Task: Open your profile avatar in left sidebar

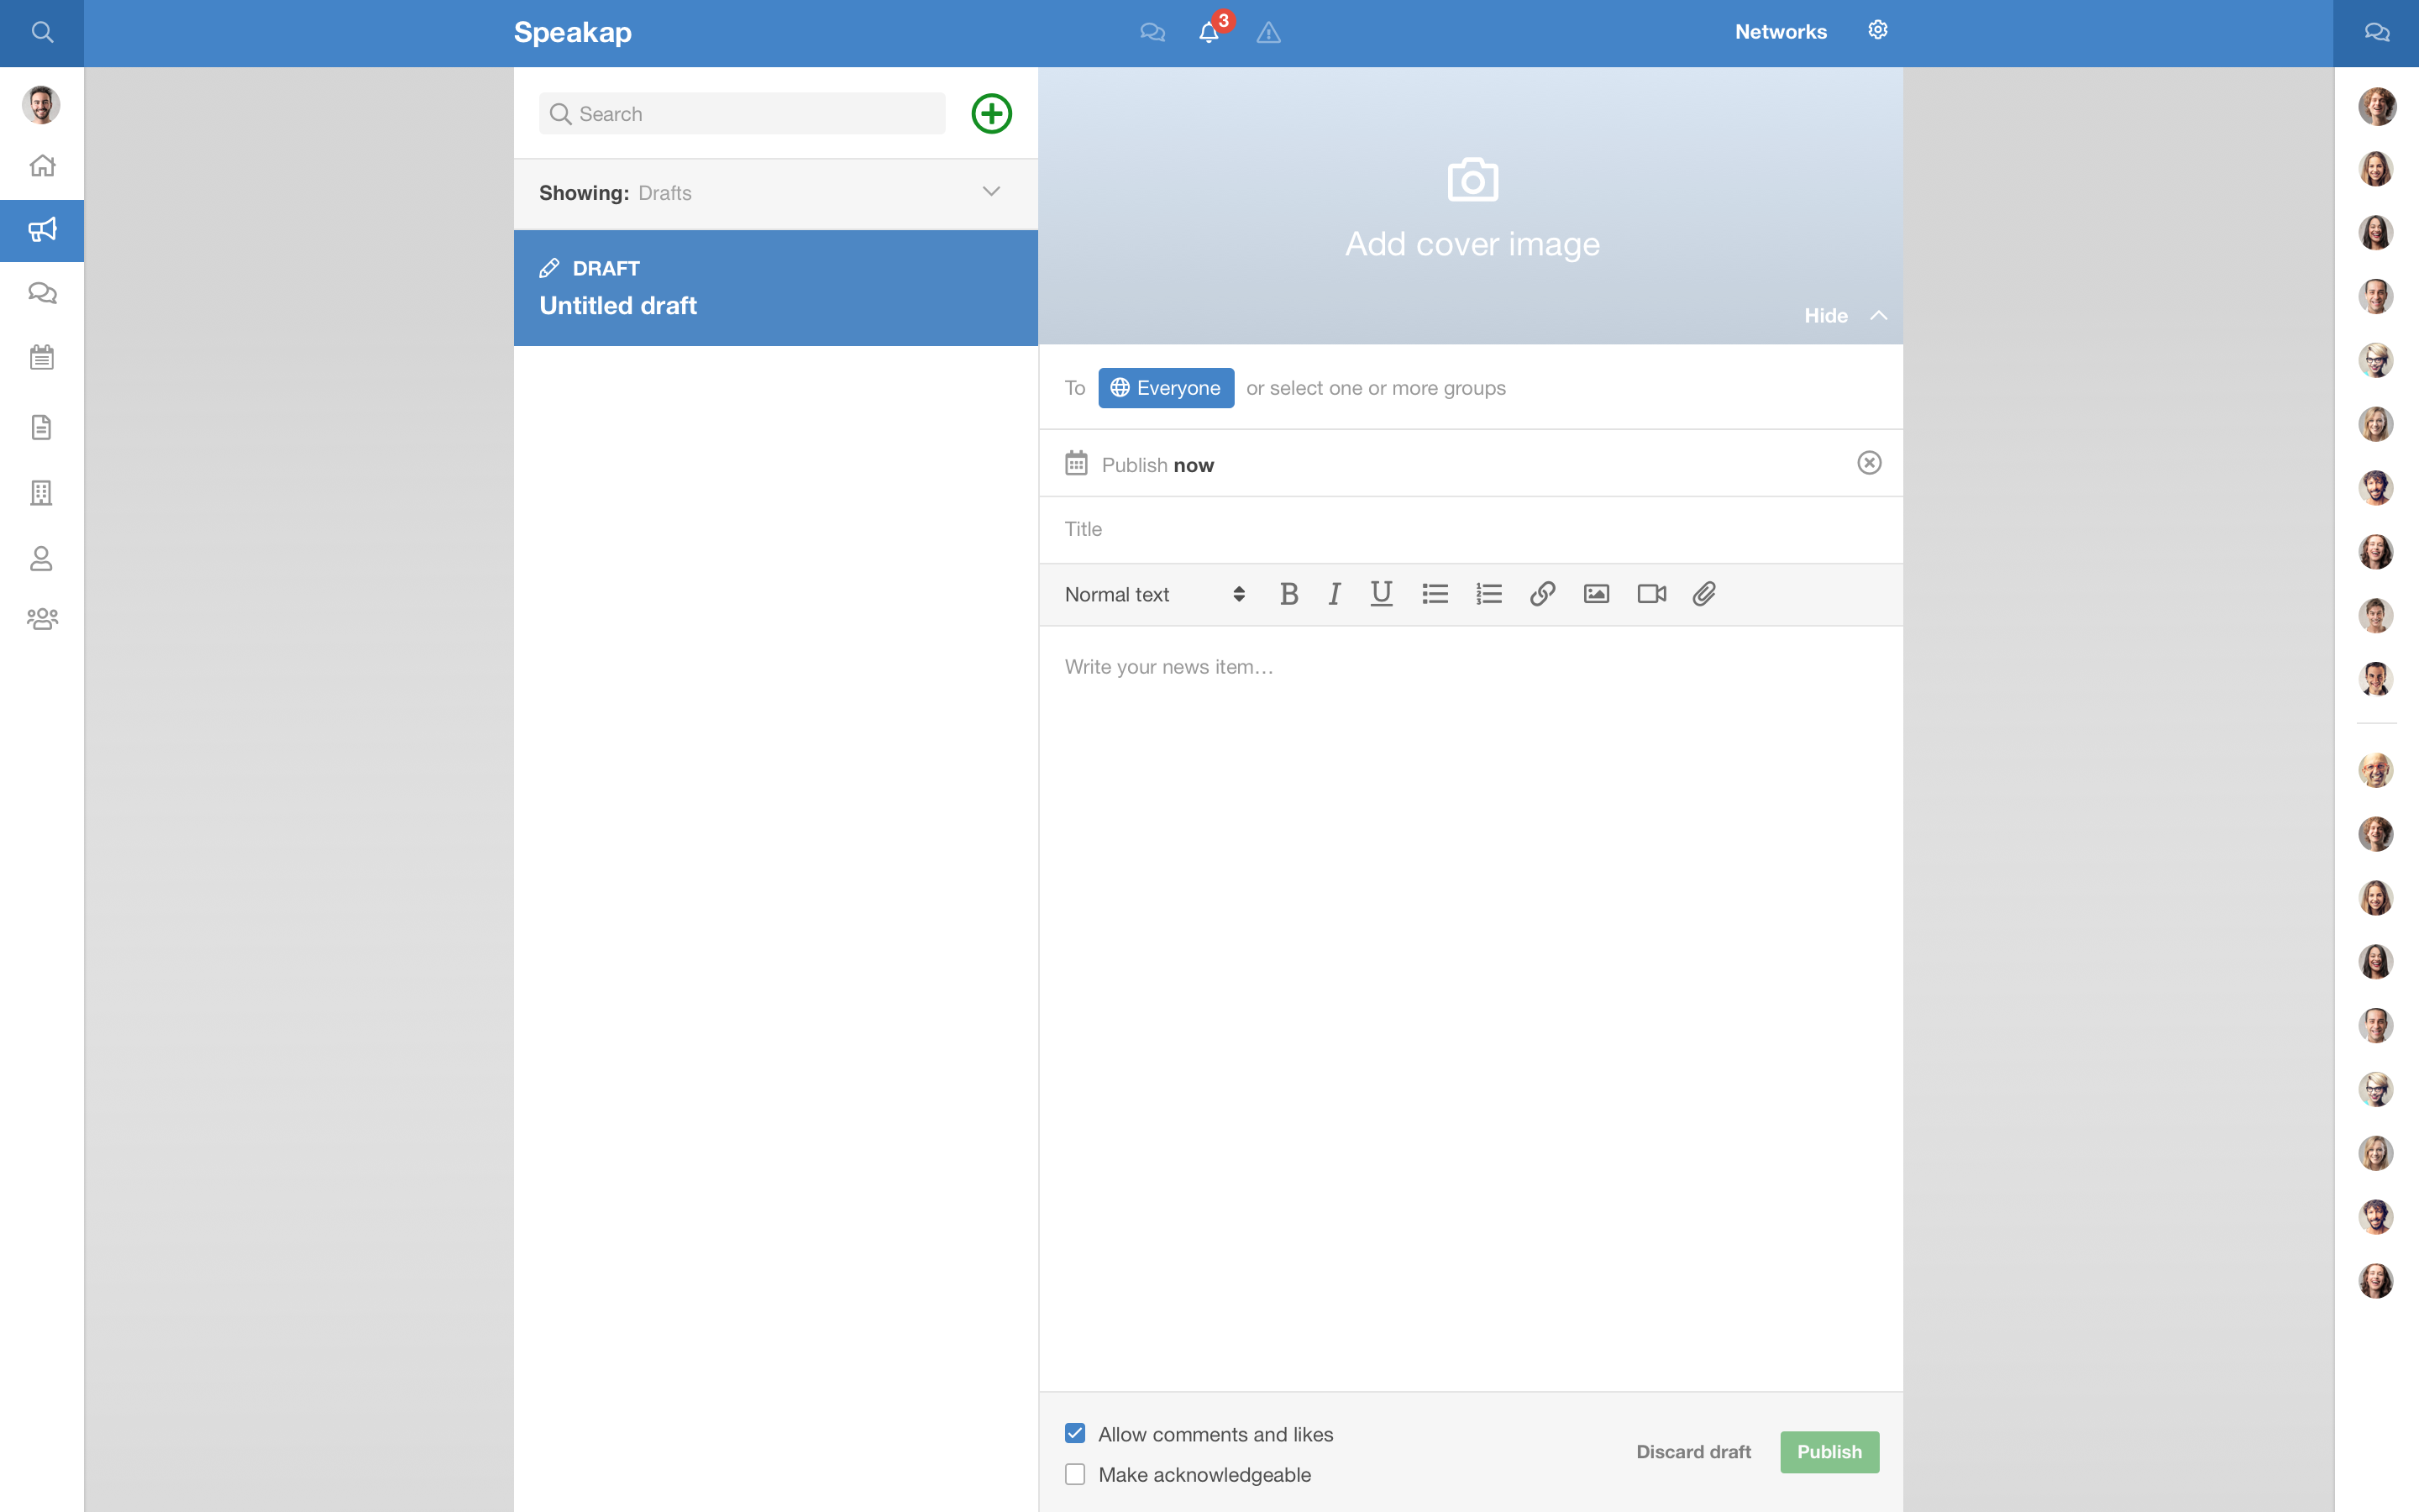Action: click(x=41, y=105)
